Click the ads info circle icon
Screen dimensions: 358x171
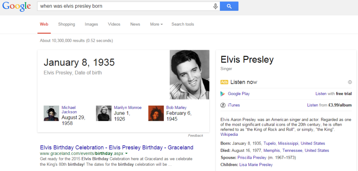click(350, 82)
